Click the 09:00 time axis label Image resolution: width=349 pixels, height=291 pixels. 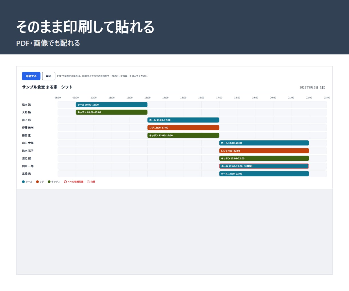click(76, 98)
